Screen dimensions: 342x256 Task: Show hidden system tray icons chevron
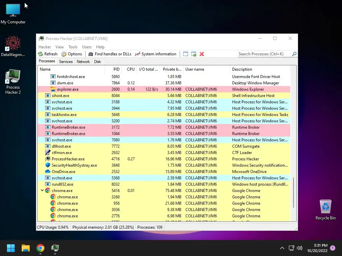click(282, 248)
